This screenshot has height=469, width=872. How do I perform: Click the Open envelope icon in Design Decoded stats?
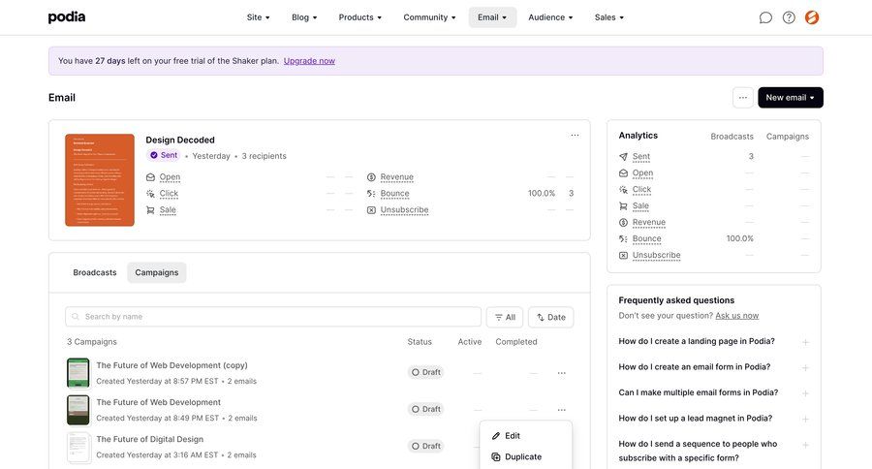tap(150, 177)
